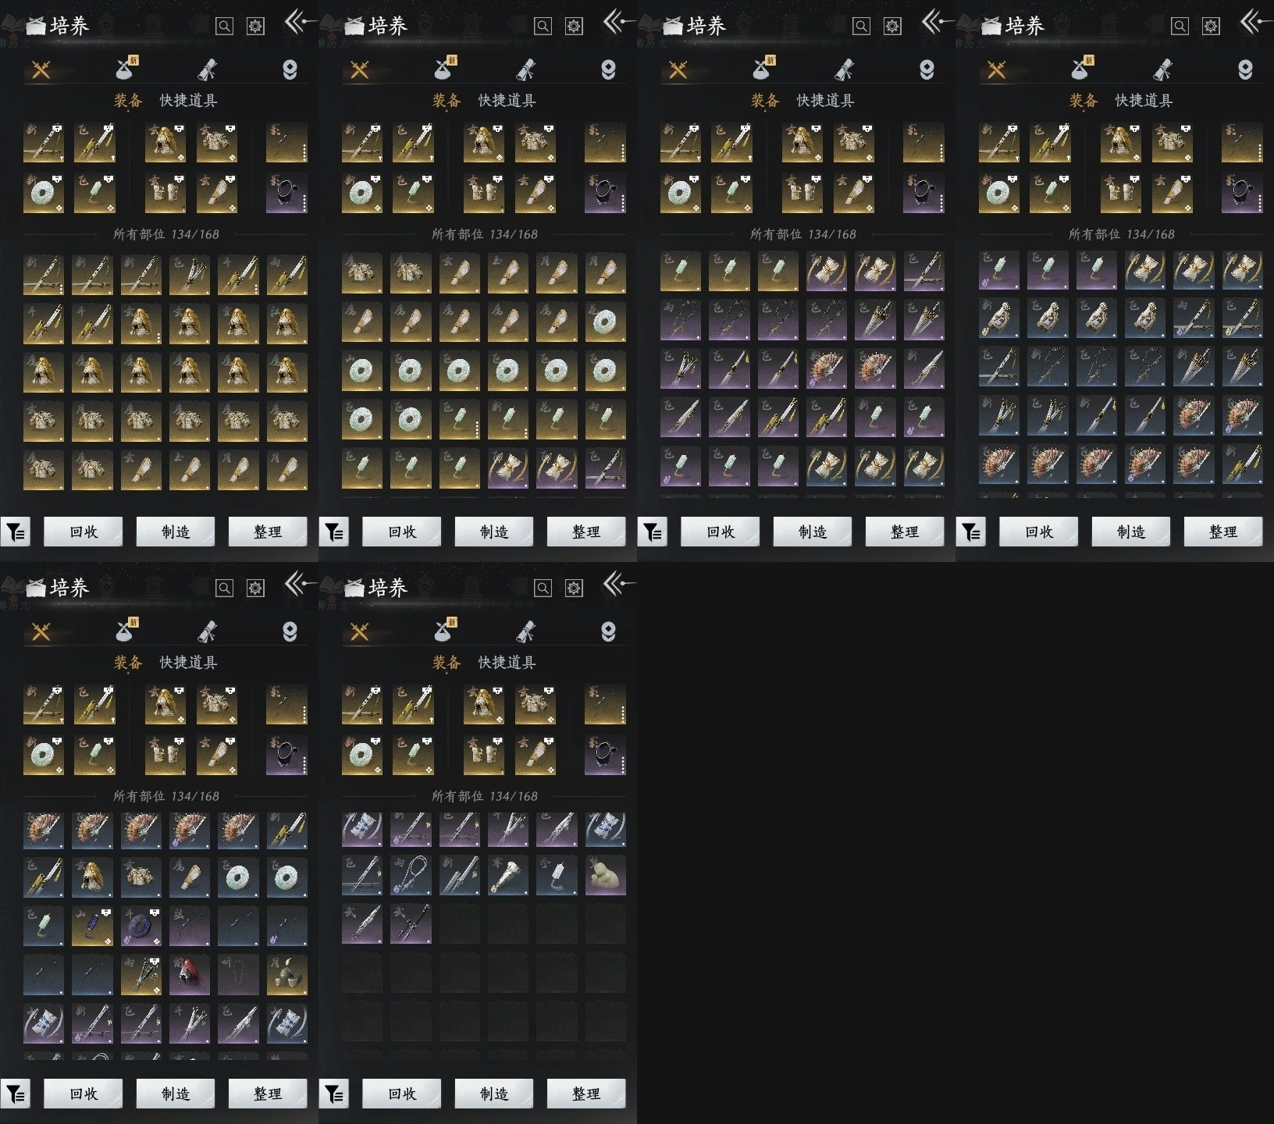
Task: Select equipped purple black pot slot, first panel
Action: point(286,192)
